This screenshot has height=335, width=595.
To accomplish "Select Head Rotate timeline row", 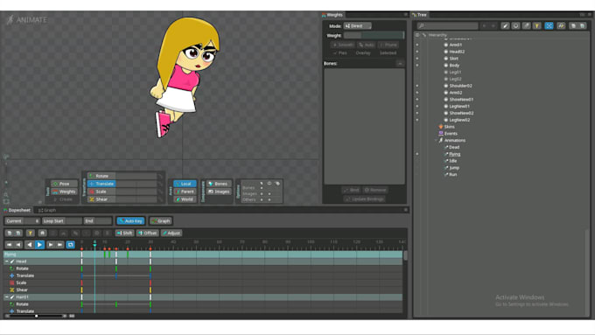I will click(203, 269).
